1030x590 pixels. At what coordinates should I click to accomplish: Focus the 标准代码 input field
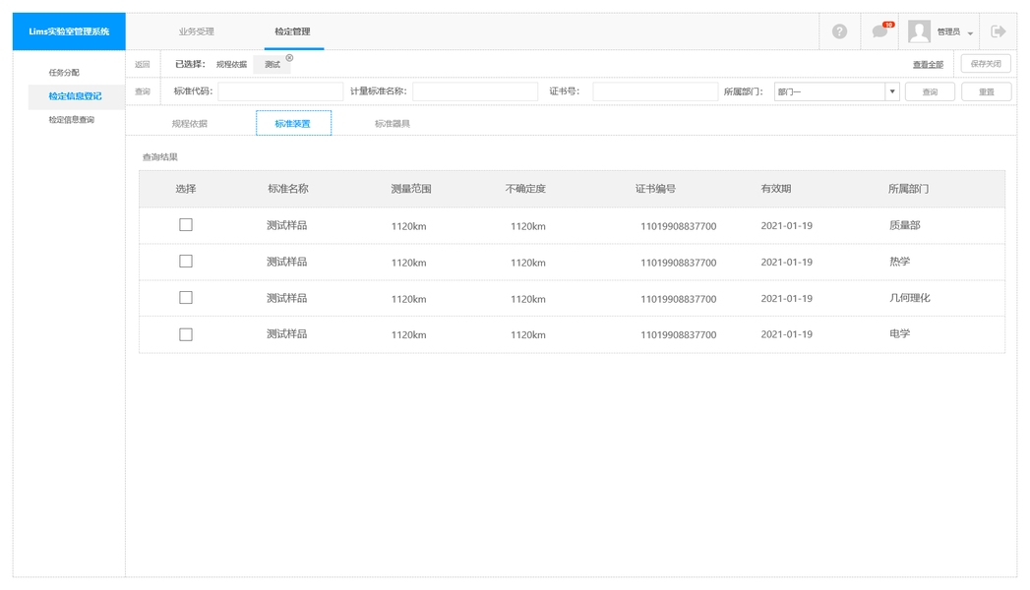coord(280,91)
